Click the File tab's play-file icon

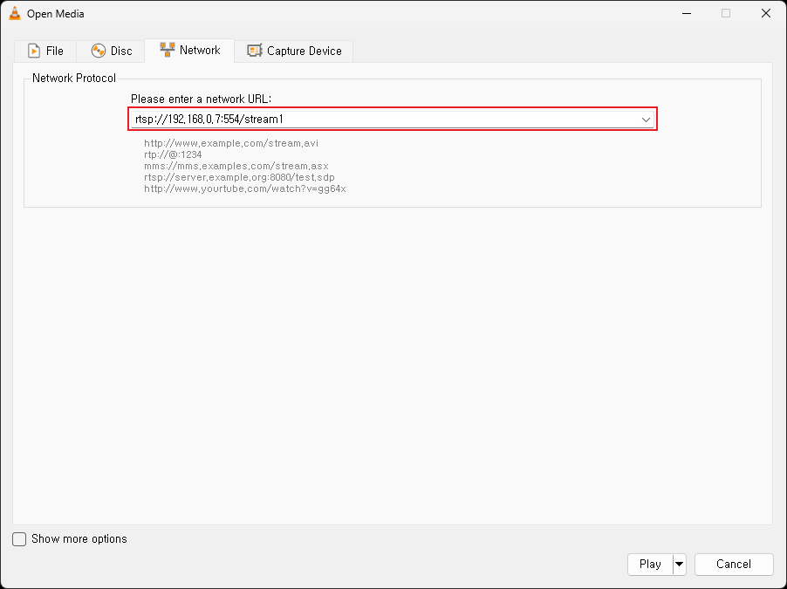pos(34,51)
